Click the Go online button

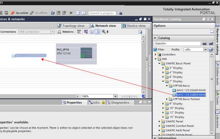[20, 13]
